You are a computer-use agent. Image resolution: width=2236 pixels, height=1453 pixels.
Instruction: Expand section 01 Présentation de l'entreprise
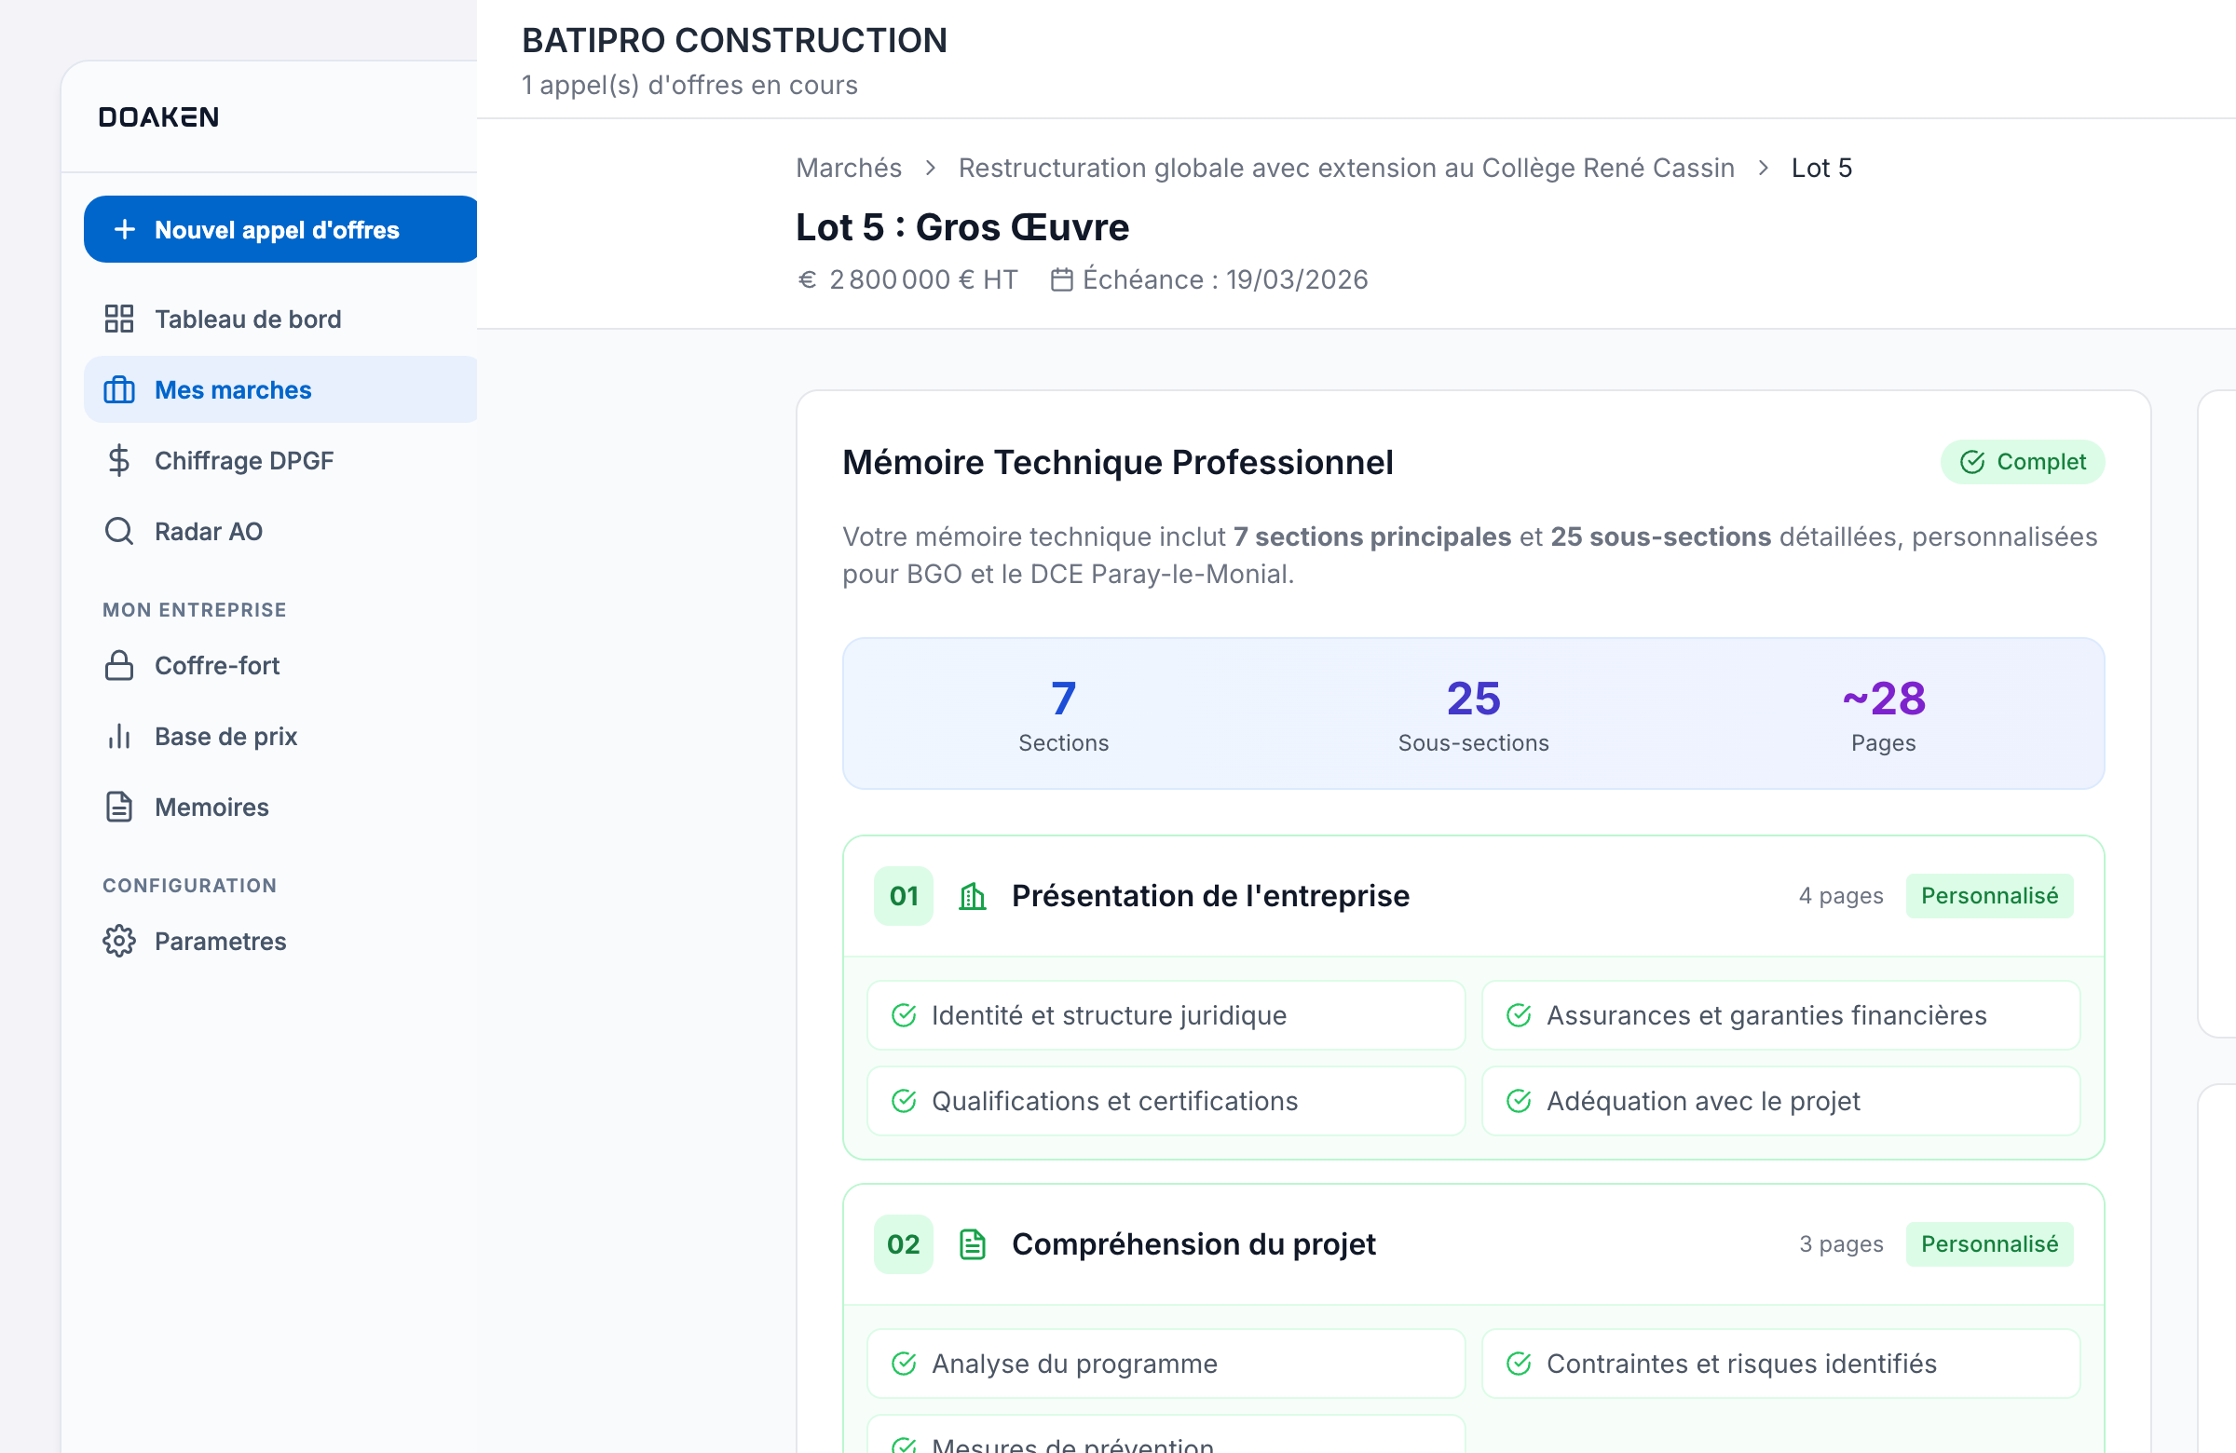click(1211, 895)
